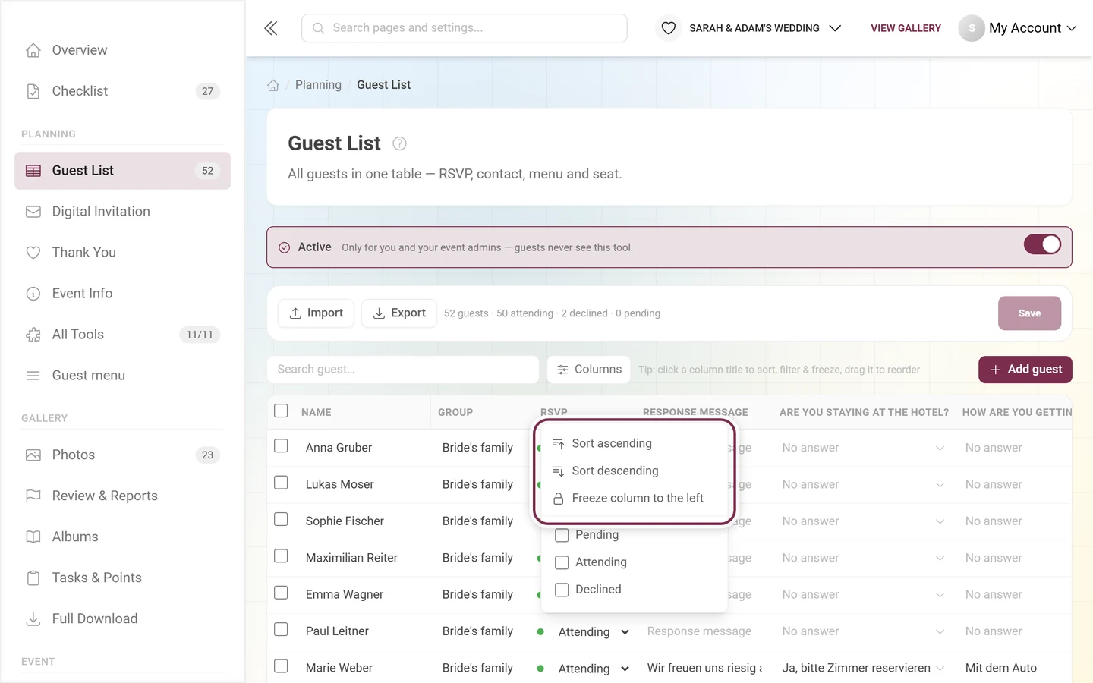Click the Thank You heart icon
The width and height of the screenshot is (1093, 683).
[x=33, y=253]
